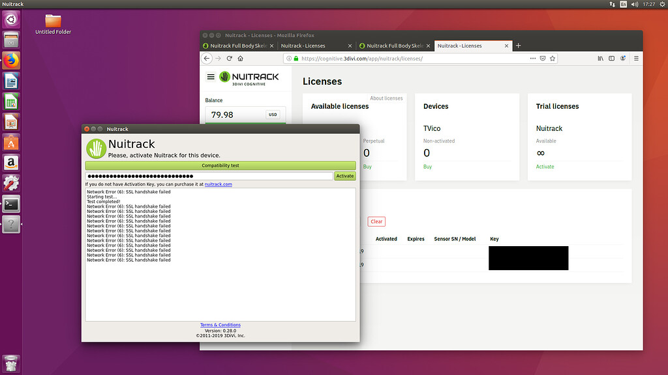This screenshot has width=668, height=375.
Task: Open nuitrack.com link in dialog
Action: 218,184
